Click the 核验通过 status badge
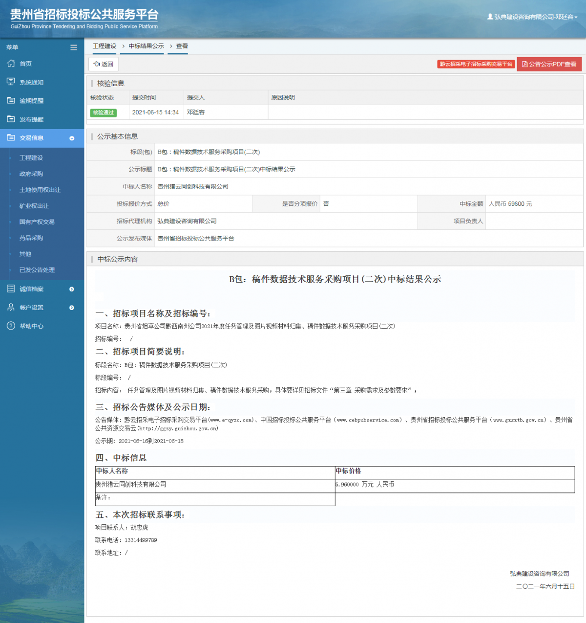 click(x=103, y=112)
